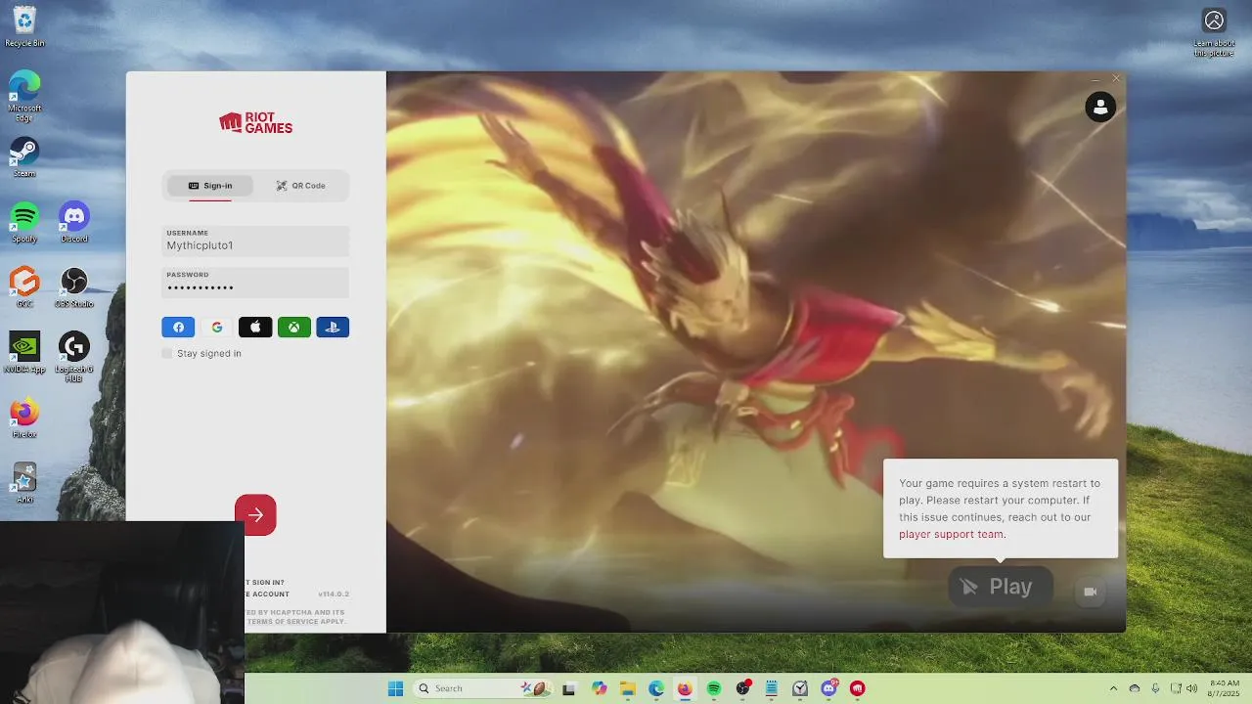Submit login with the red arrow button

click(x=255, y=515)
